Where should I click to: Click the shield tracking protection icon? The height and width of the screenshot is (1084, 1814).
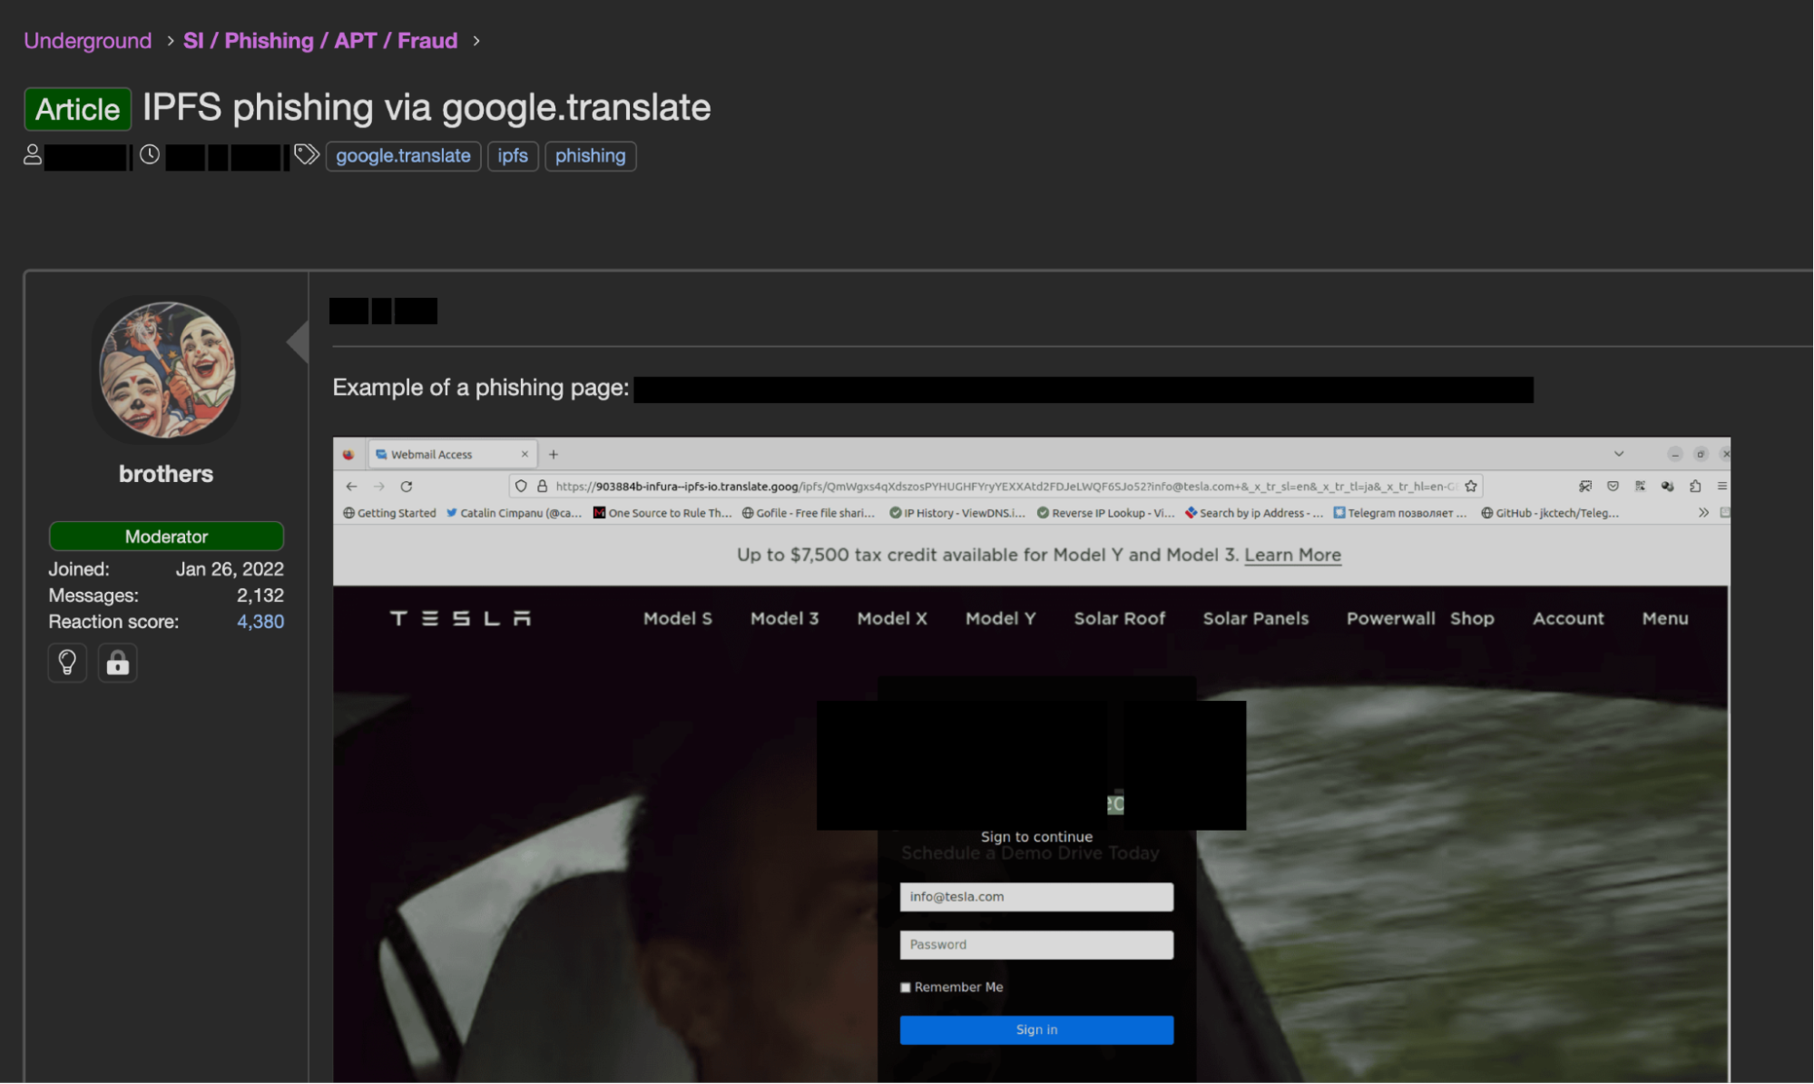coord(521,487)
